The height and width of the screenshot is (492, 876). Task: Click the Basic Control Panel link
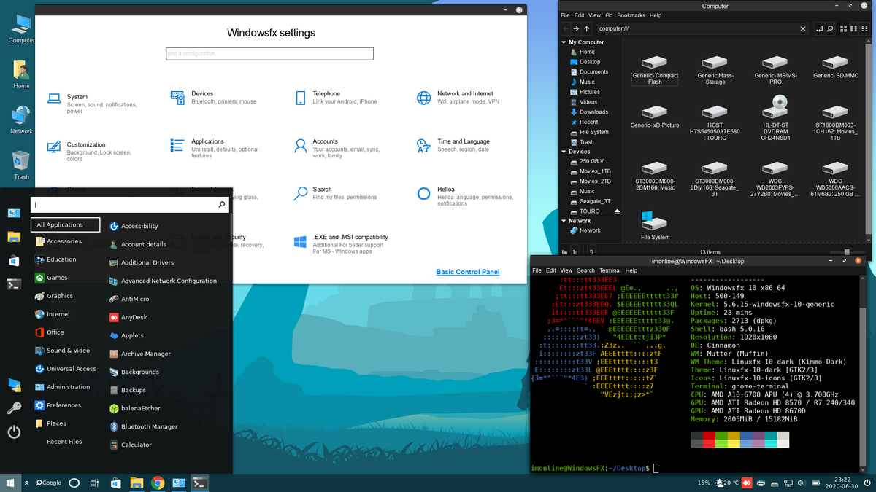click(468, 272)
